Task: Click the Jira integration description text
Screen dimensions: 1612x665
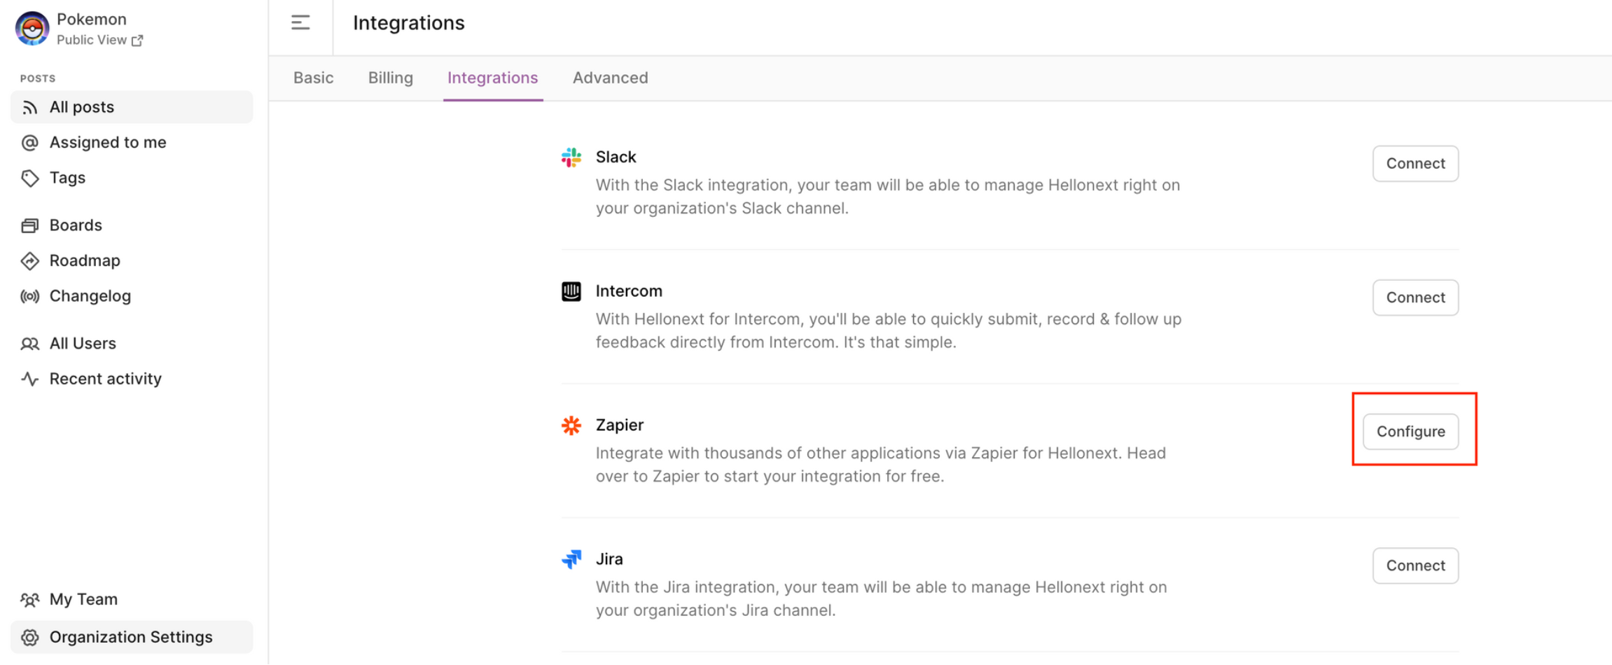Action: coord(882,599)
